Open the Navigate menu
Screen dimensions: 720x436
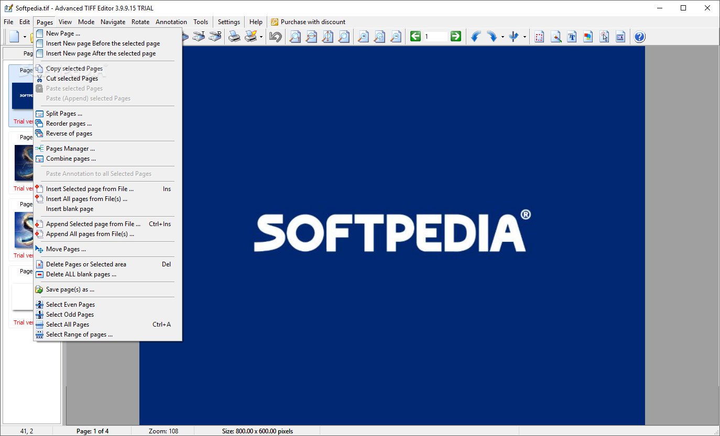pyautogui.click(x=113, y=22)
